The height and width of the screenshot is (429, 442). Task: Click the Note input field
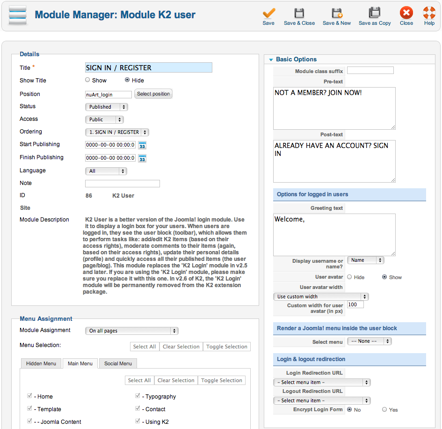(x=123, y=184)
